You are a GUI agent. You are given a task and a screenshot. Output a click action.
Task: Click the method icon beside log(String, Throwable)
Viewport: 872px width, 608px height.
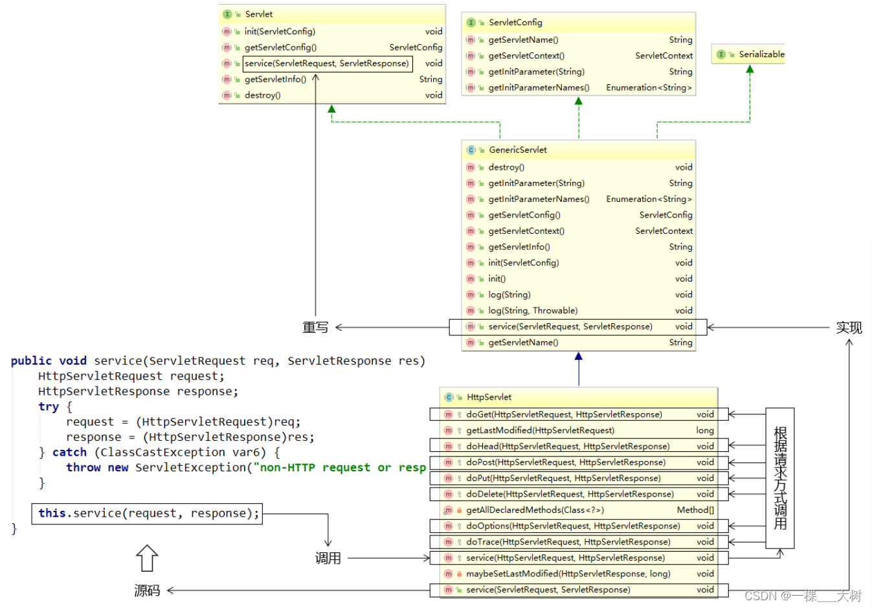470,310
